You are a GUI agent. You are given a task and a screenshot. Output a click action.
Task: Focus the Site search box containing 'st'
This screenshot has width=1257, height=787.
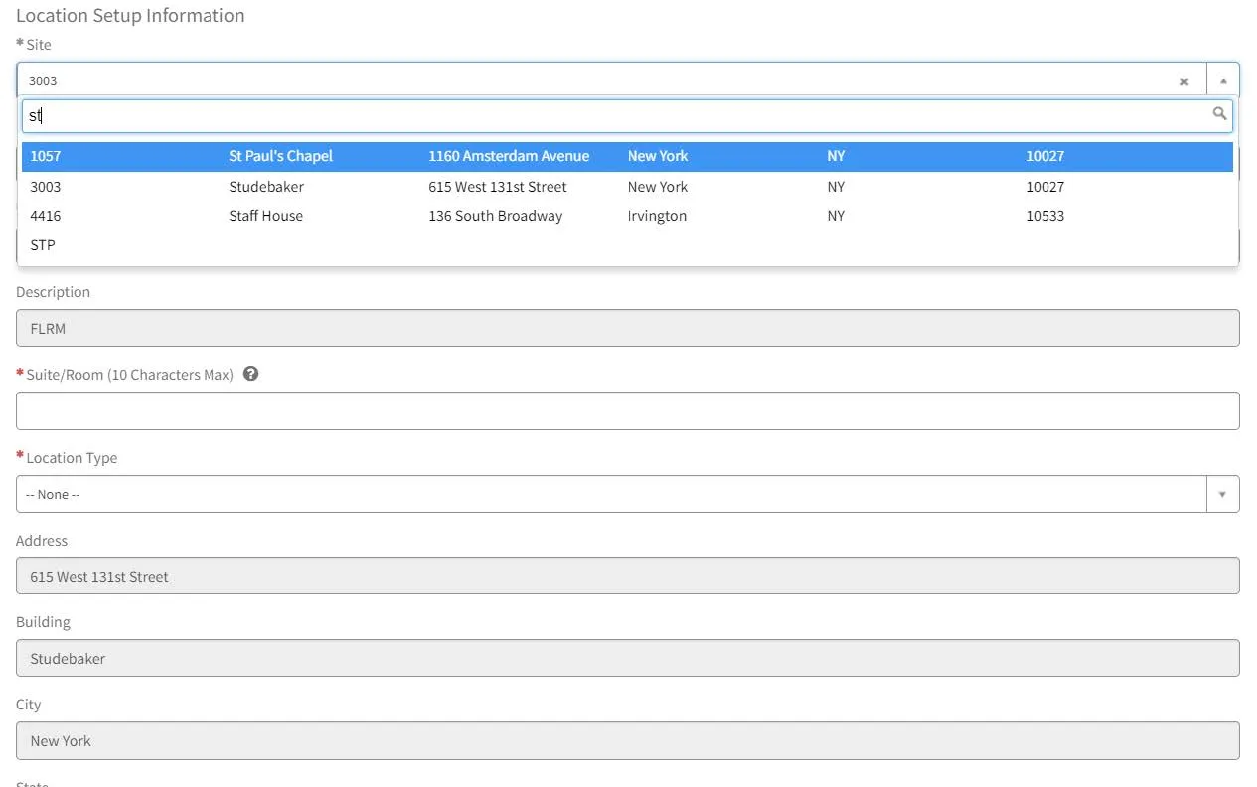pos(627,115)
